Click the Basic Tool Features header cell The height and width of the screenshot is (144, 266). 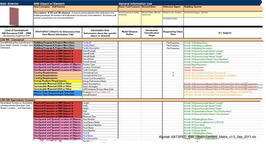coord(129,7)
